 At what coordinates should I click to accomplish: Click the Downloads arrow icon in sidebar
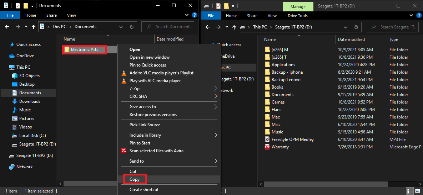pyautogui.click(x=15, y=101)
